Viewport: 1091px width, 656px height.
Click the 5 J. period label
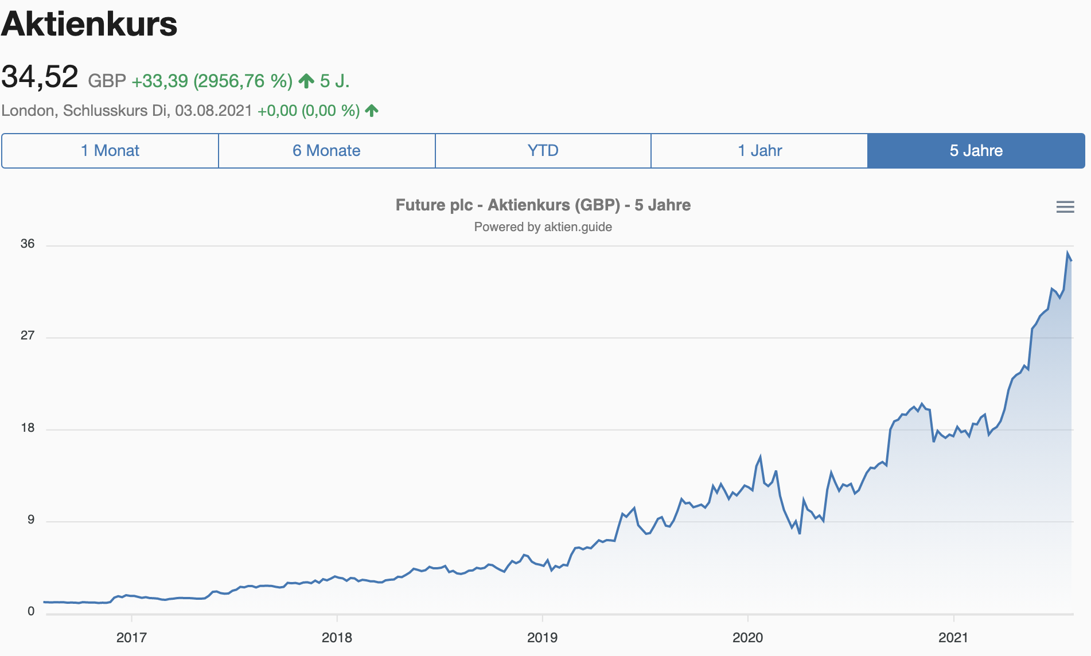pyautogui.click(x=334, y=81)
